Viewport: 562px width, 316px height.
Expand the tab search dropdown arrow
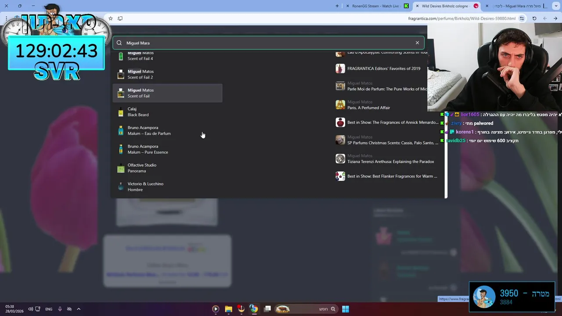557,6
